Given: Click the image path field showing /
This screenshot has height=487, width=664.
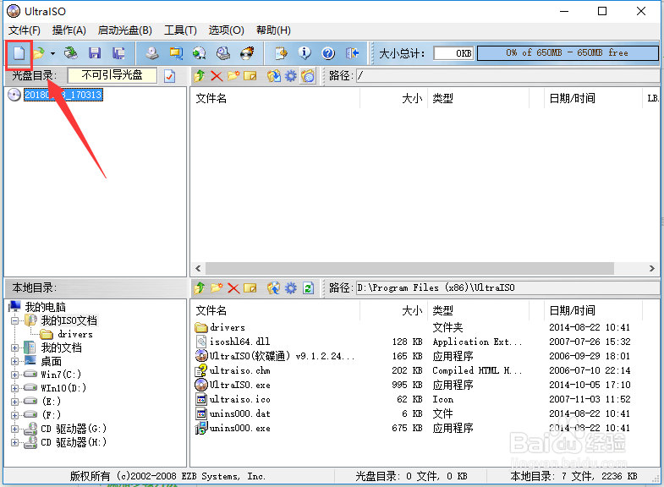Looking at the screenshot, I should tap(508, 76).
